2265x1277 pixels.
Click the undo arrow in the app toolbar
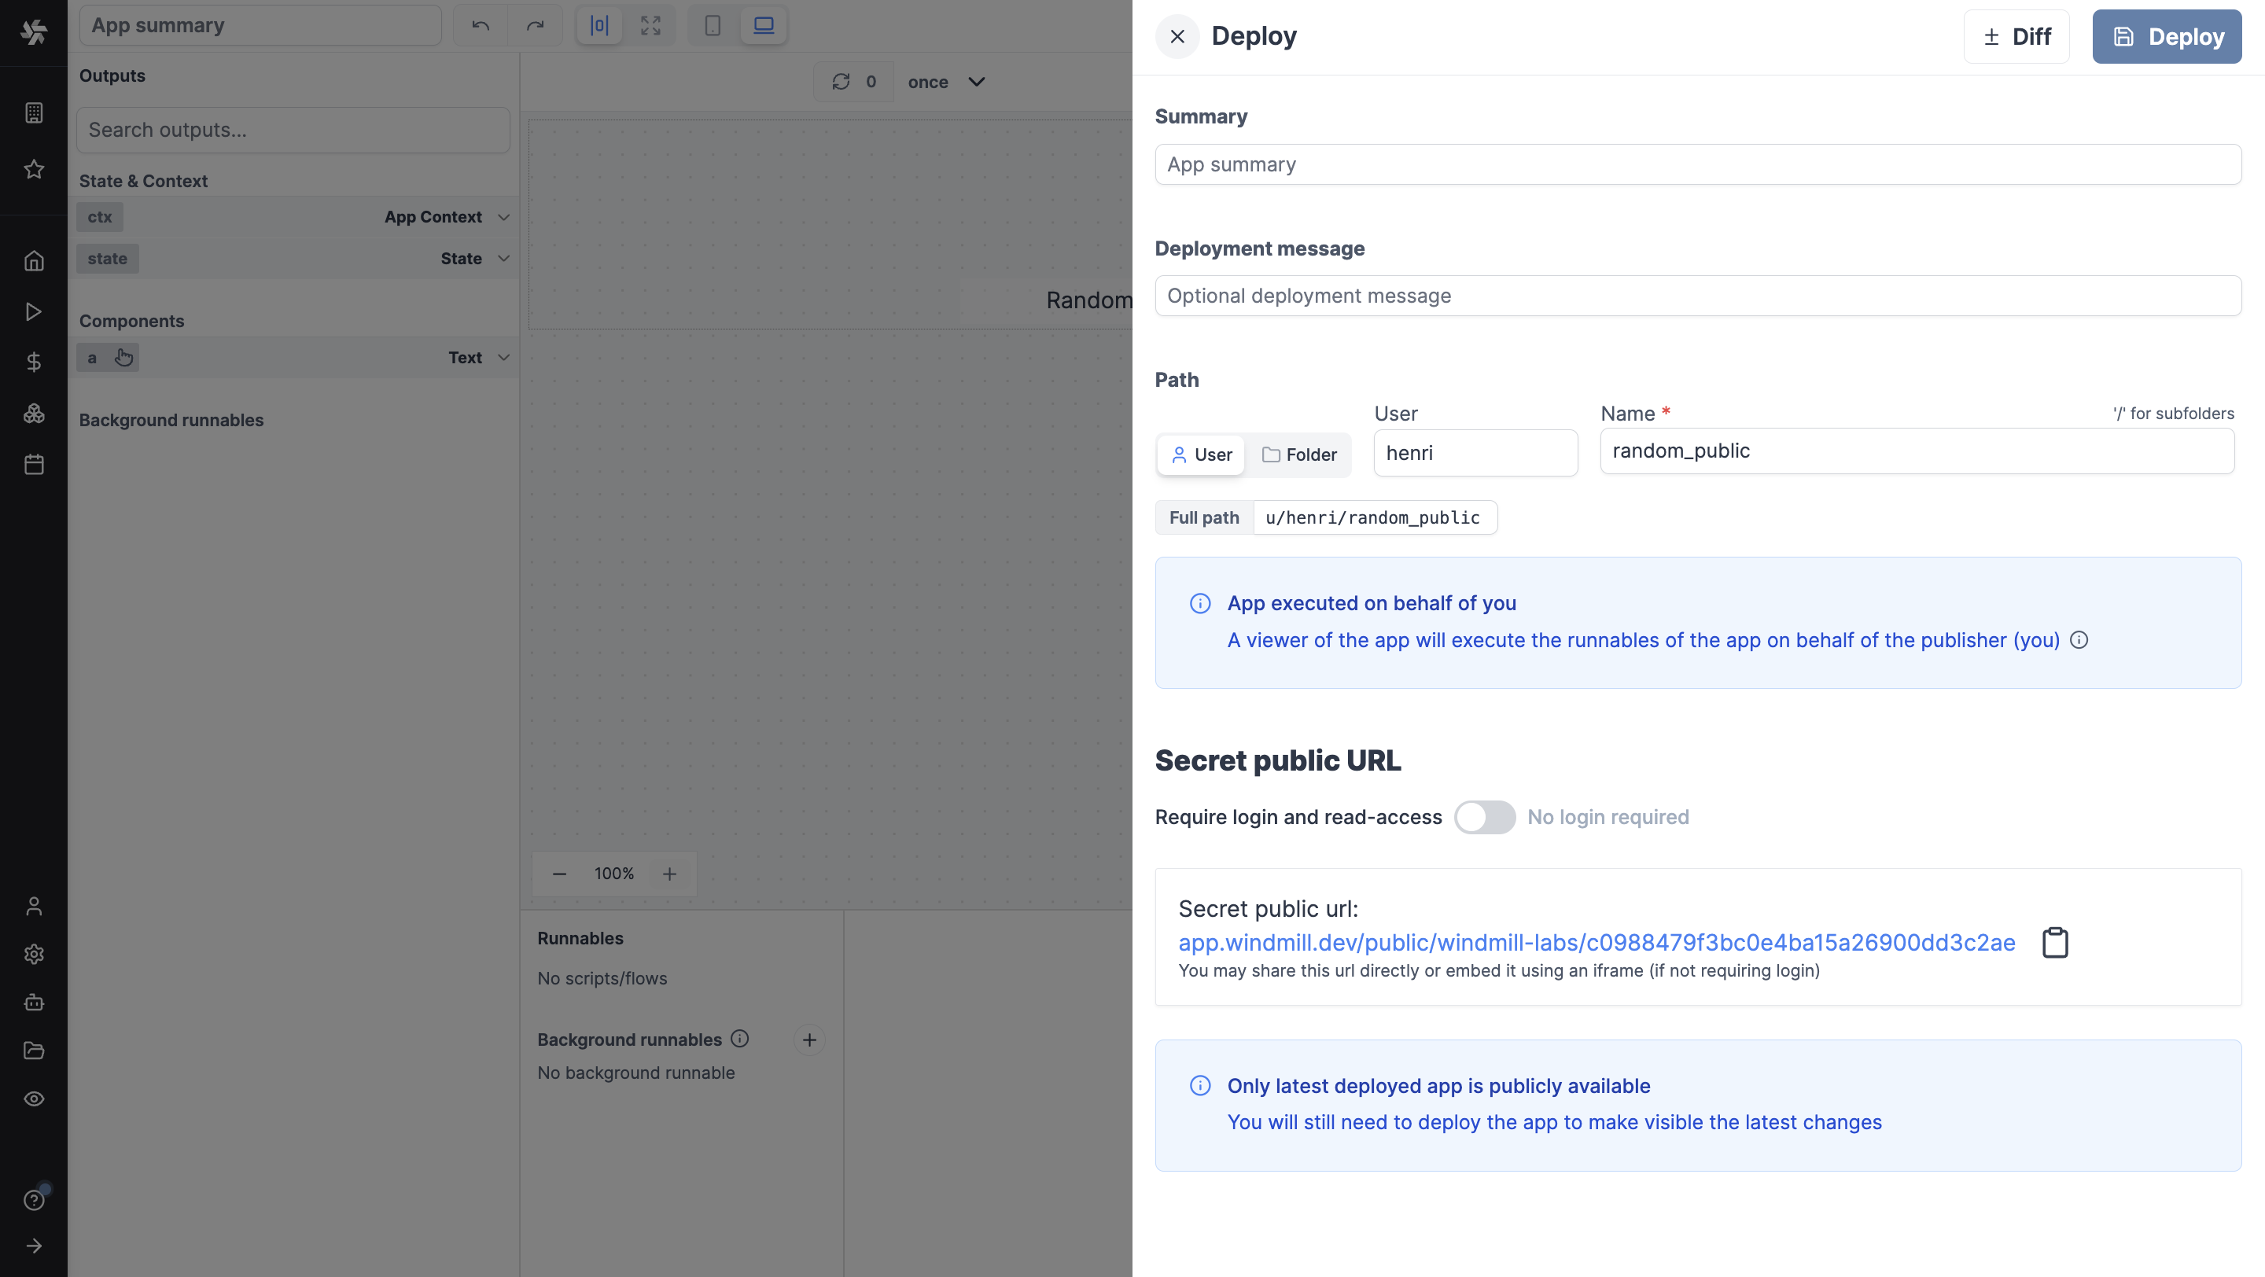tap(480, 25)
